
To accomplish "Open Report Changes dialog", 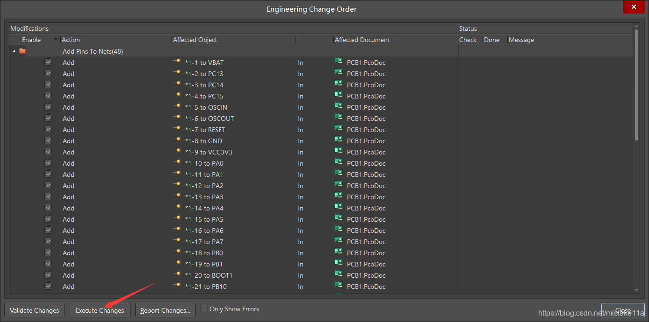I will click(165, 310).
